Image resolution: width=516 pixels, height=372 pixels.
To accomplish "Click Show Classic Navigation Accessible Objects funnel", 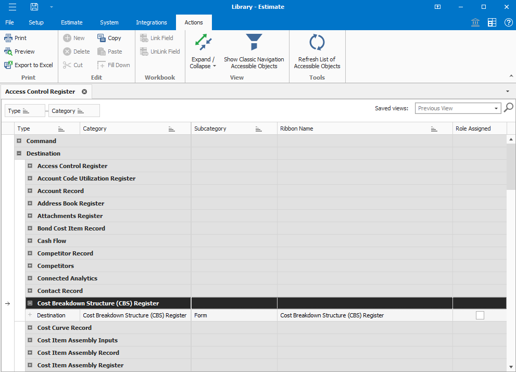I will [254, 43].
